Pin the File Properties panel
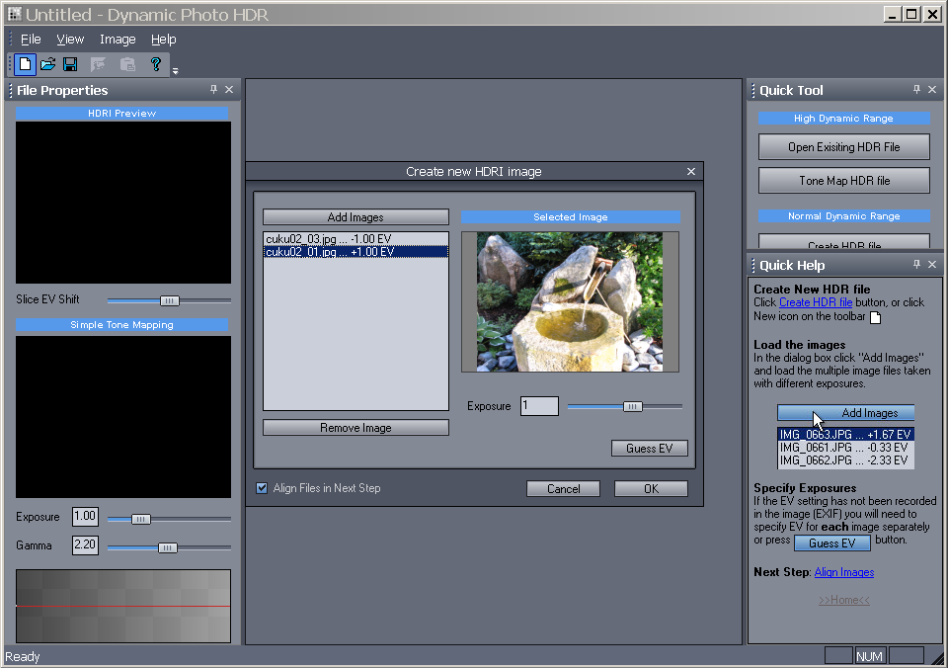The image size is (948, 668). 213,90
